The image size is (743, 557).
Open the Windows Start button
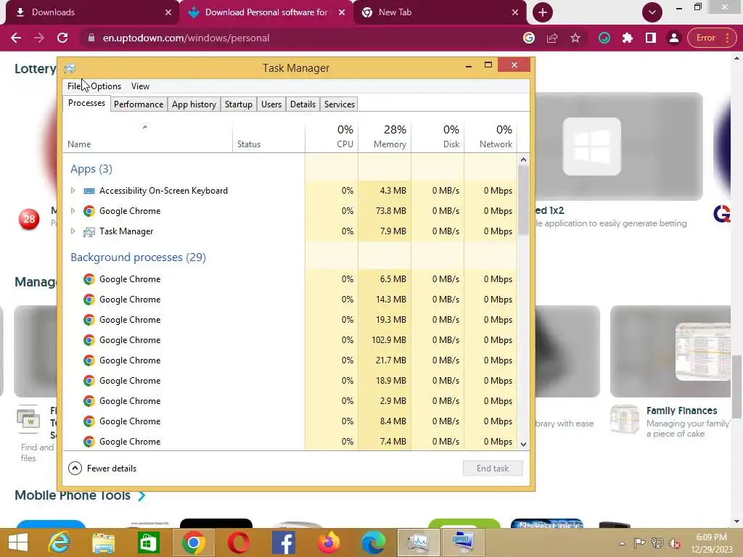click(18, 542)
